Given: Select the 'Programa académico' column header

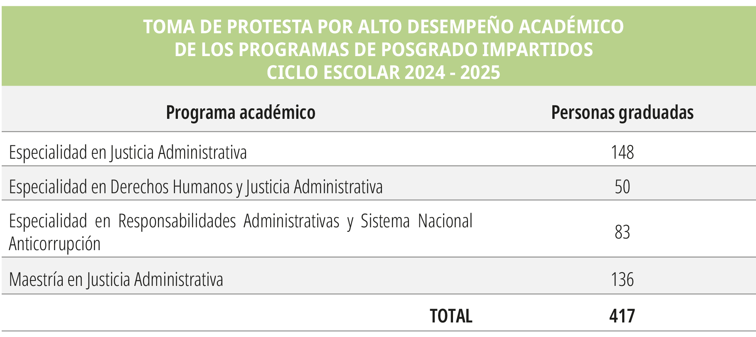Looking at the screenshot, I should click(241, 113).
